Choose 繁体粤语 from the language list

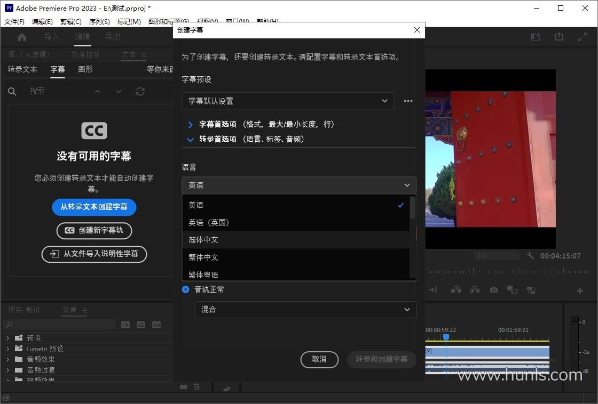pyautogui.click(x=296, y=273)
